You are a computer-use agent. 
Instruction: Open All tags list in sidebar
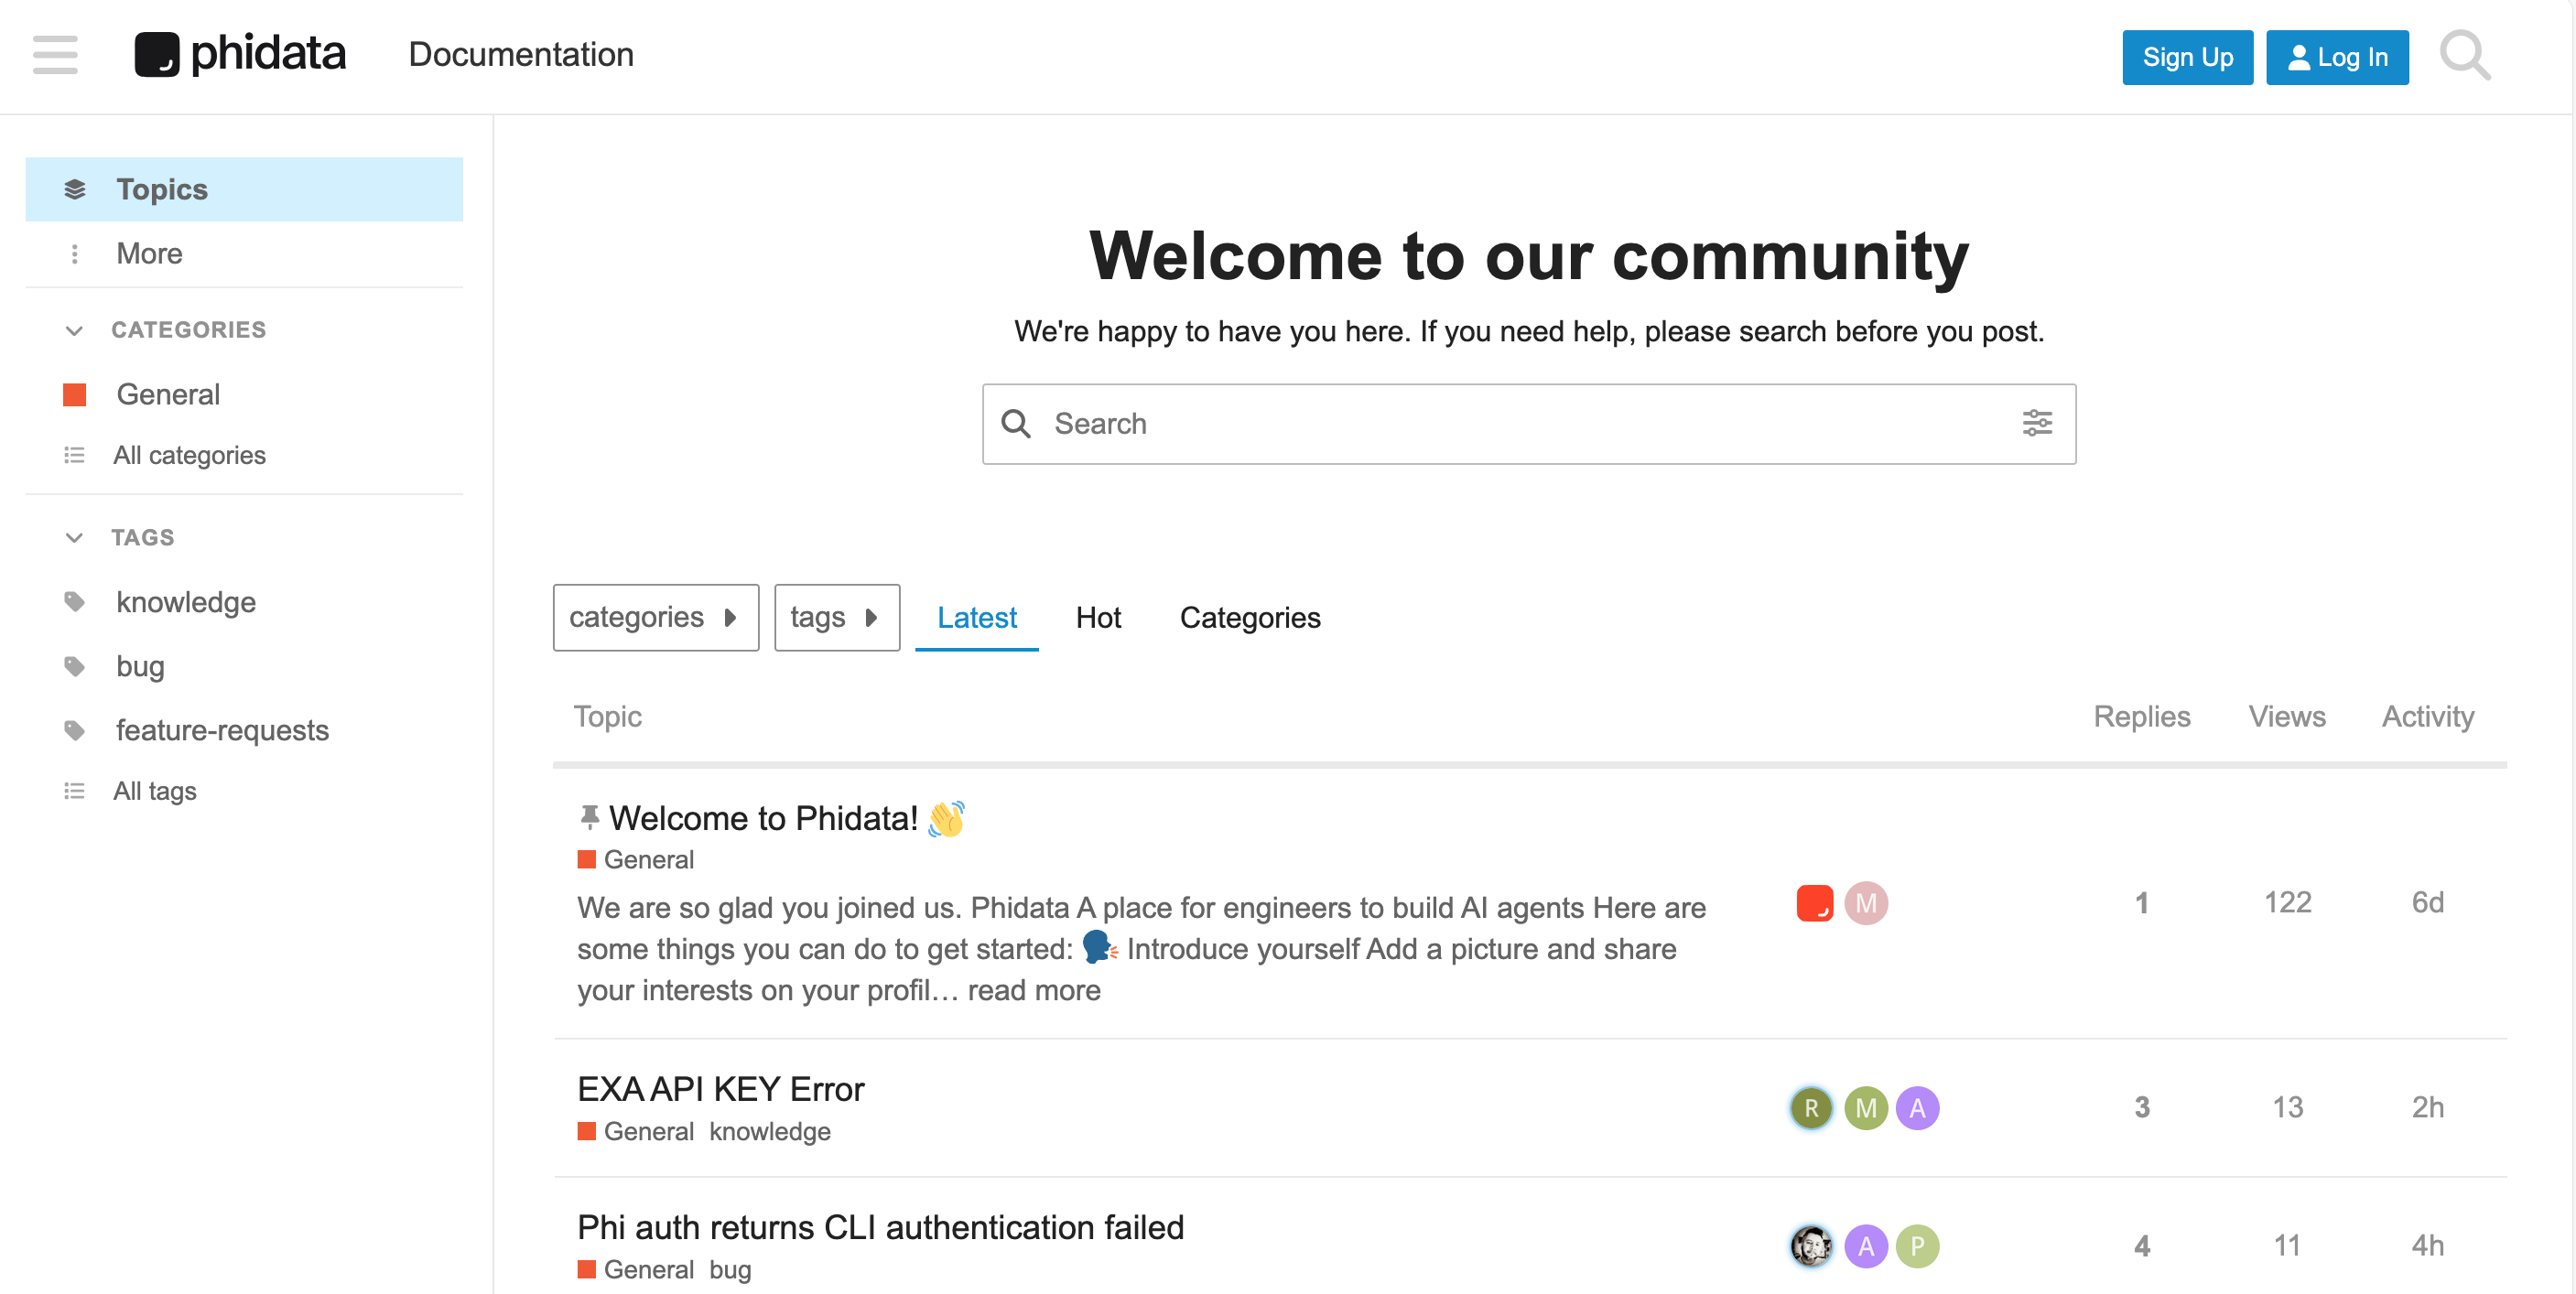[154, 791]
